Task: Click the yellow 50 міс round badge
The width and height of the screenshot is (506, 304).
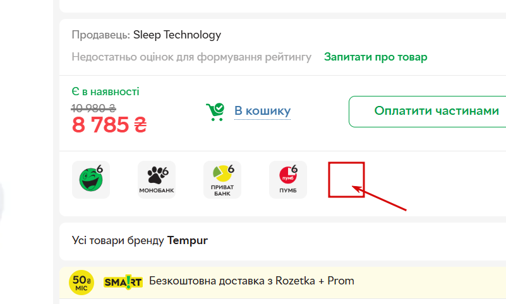Action: [82, 281]
